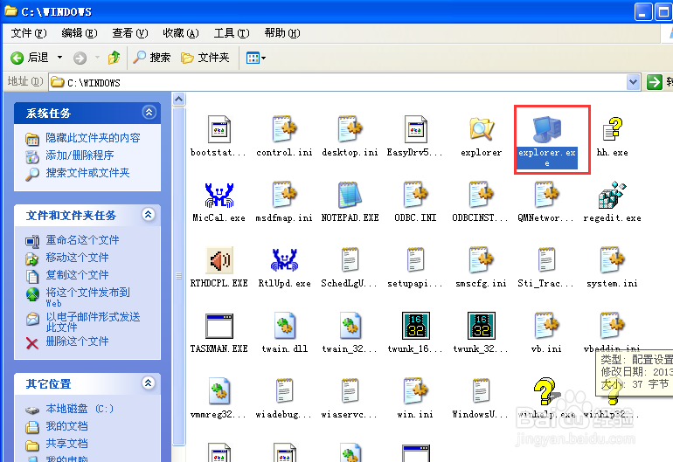
Task: Select the WindowsU log file
Action: click(x=481, y=391)
